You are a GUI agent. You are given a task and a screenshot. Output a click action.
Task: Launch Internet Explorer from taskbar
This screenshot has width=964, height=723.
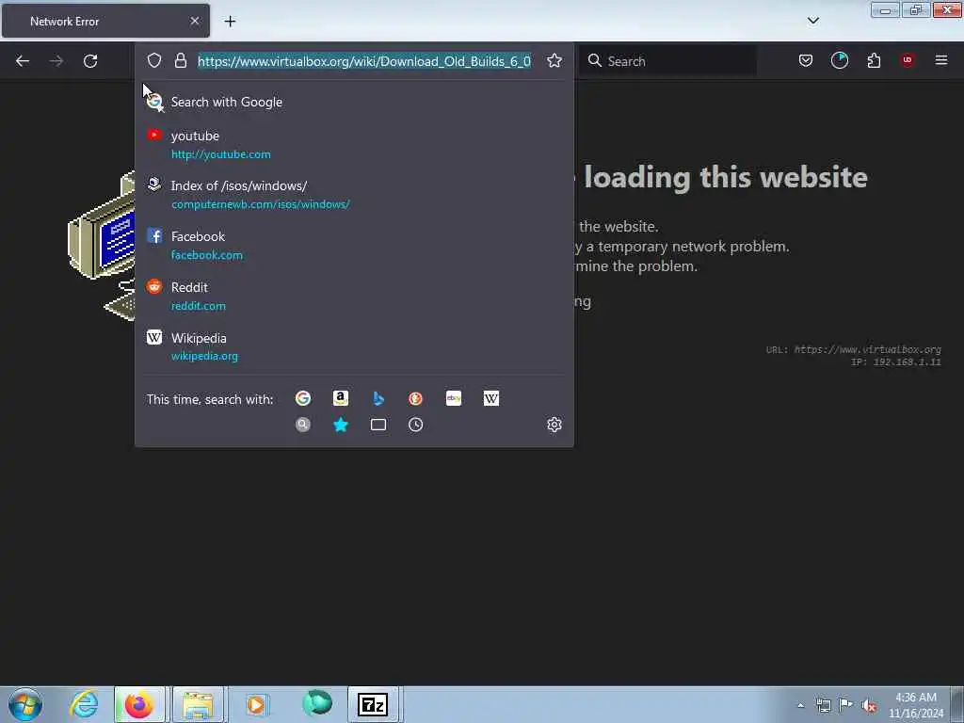(84, 704)
